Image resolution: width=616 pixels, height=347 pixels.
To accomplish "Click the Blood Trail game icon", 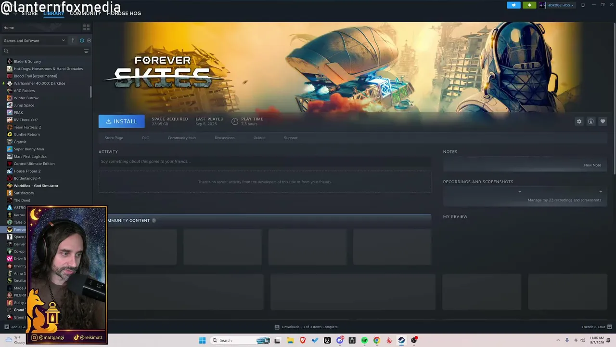I will [9, 76].
